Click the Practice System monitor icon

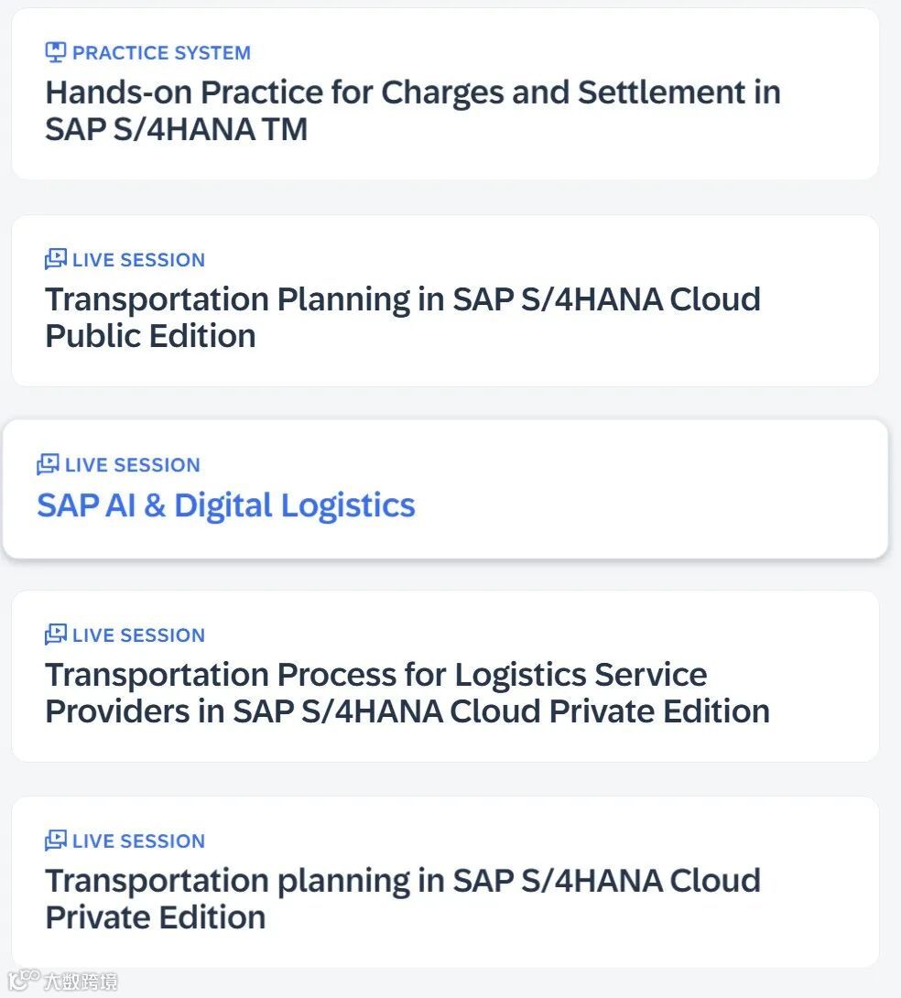pyautogui.click(x=56, y=52)
